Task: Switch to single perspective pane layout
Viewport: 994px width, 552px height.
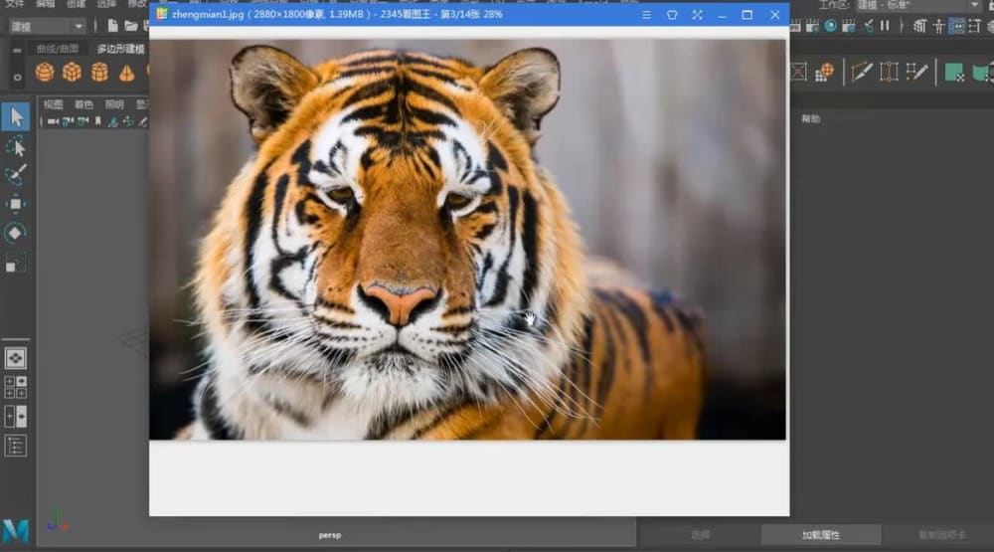Action: pyautogui.click(x=16, y=358)
